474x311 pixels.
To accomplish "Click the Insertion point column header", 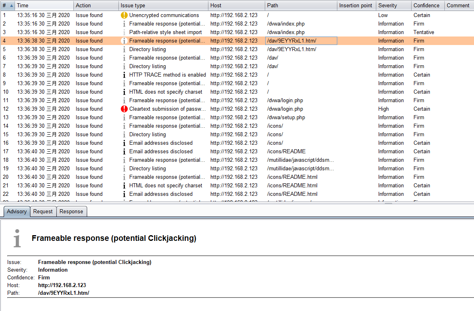I will 355,6.
